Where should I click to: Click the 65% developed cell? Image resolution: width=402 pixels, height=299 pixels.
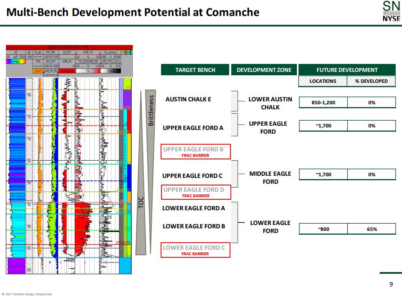[x=371, y=229]
